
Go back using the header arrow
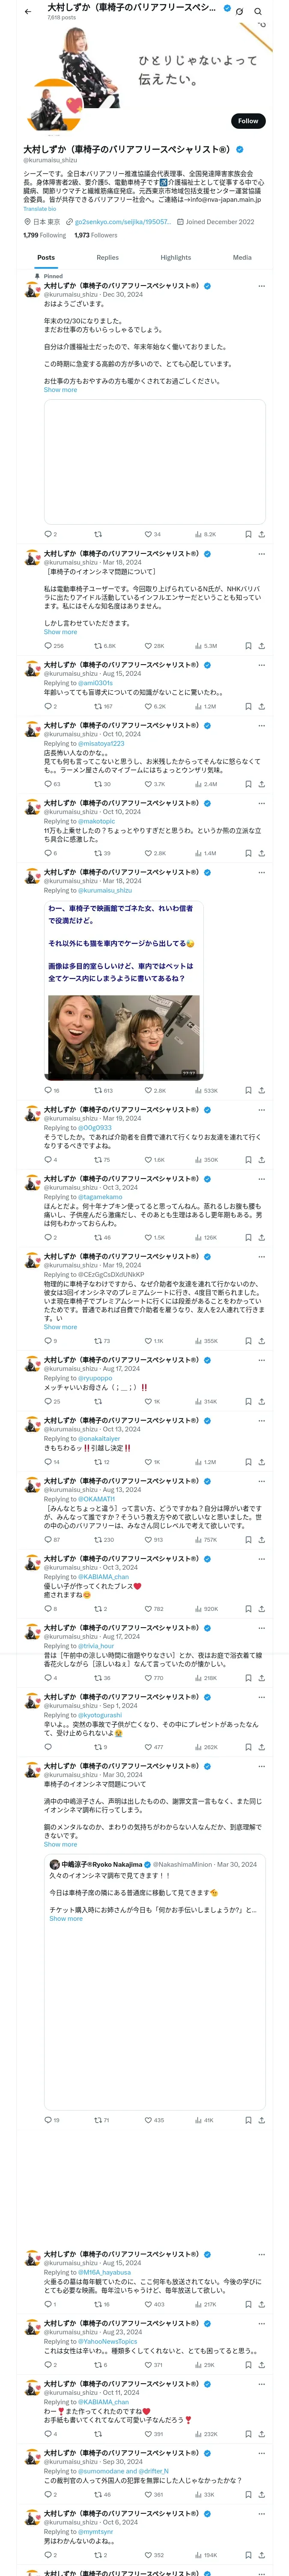pyautogui.click(x=27, y=11)
